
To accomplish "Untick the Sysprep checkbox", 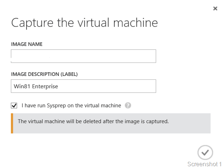I will click(15, 106).
